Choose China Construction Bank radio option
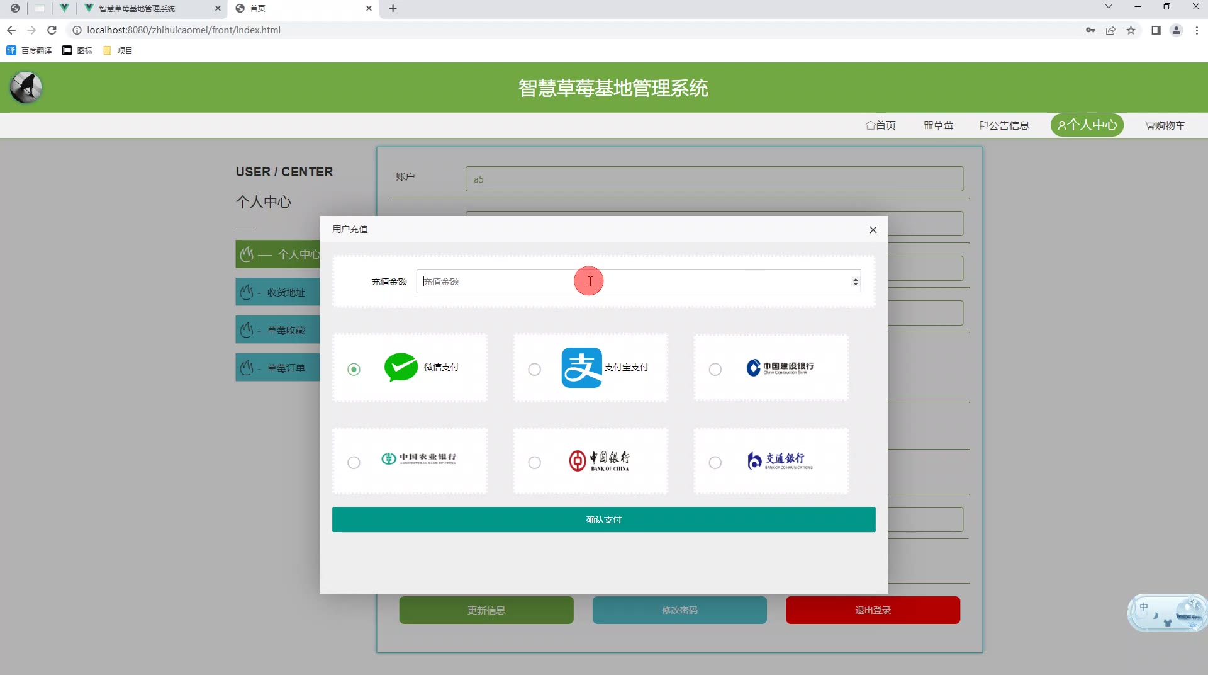Screen dimensions: 1208x675 715,369
